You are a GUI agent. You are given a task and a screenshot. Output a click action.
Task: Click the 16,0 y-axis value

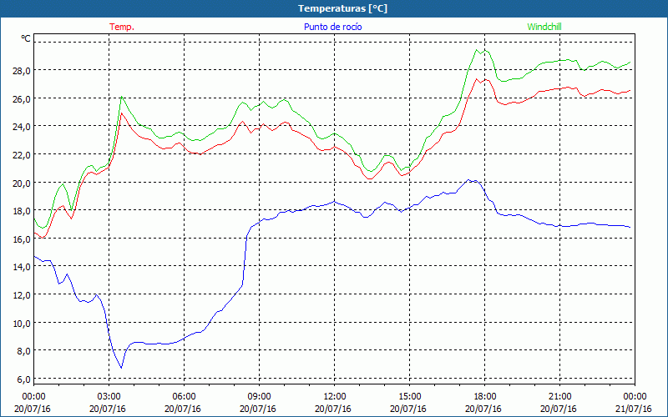[x=22, y=239]
